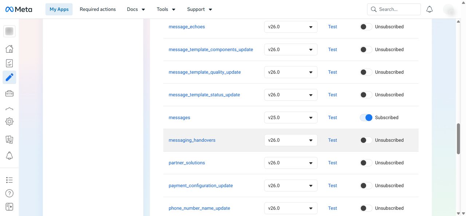Open the message_echoes field link
This screenshot has width=466, height=216.
tap(187, 27)
